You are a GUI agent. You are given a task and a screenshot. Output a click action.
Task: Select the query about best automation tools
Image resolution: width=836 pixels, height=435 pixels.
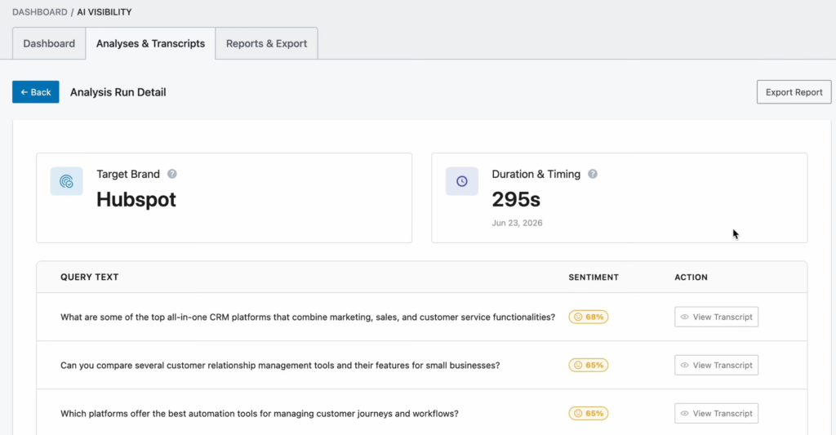259,414
